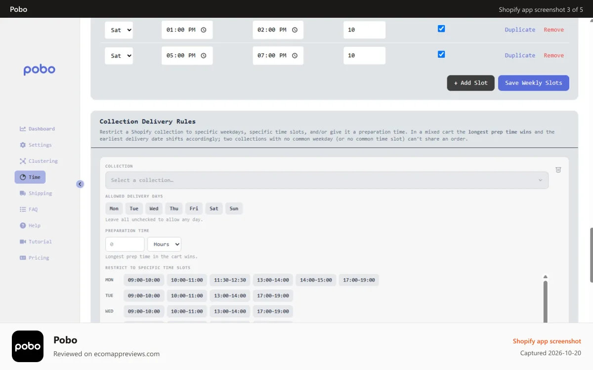Select TUE 13:00–14:00 time slot
593x370 pixels.
(230, 296)
